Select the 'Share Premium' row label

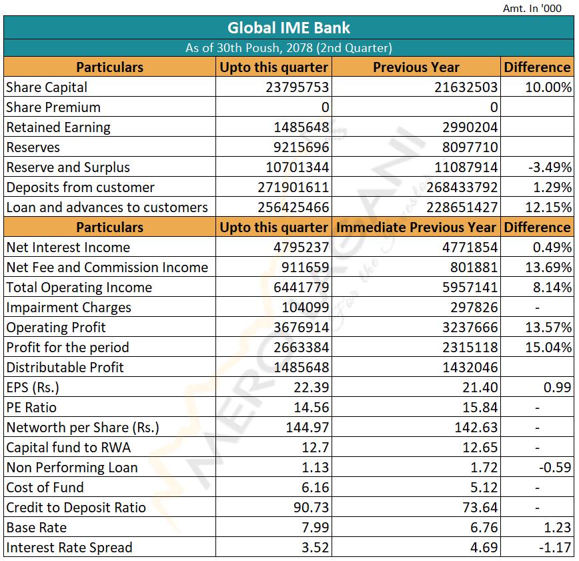[x=53, y=107]
